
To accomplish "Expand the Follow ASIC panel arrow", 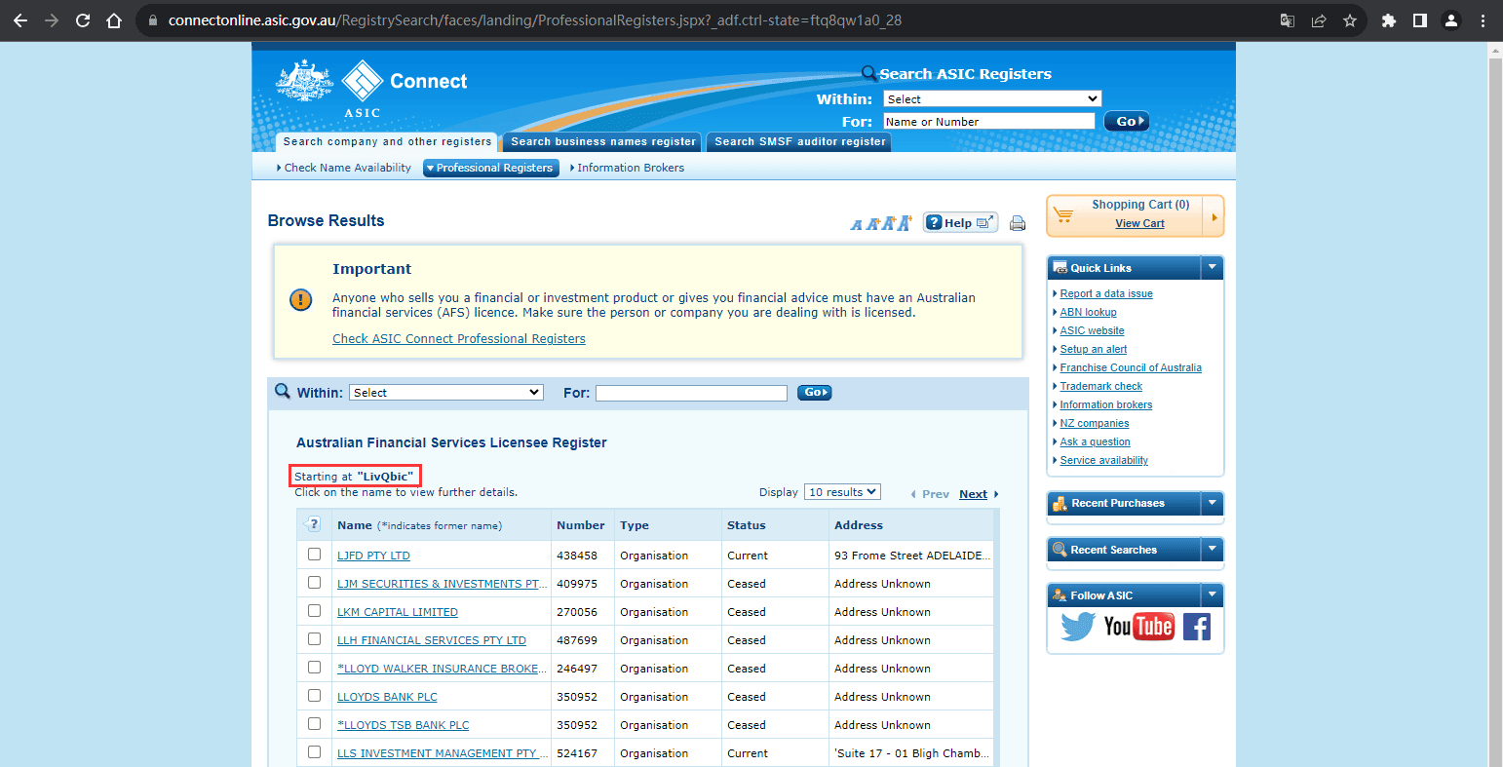I will [1212, 594].
